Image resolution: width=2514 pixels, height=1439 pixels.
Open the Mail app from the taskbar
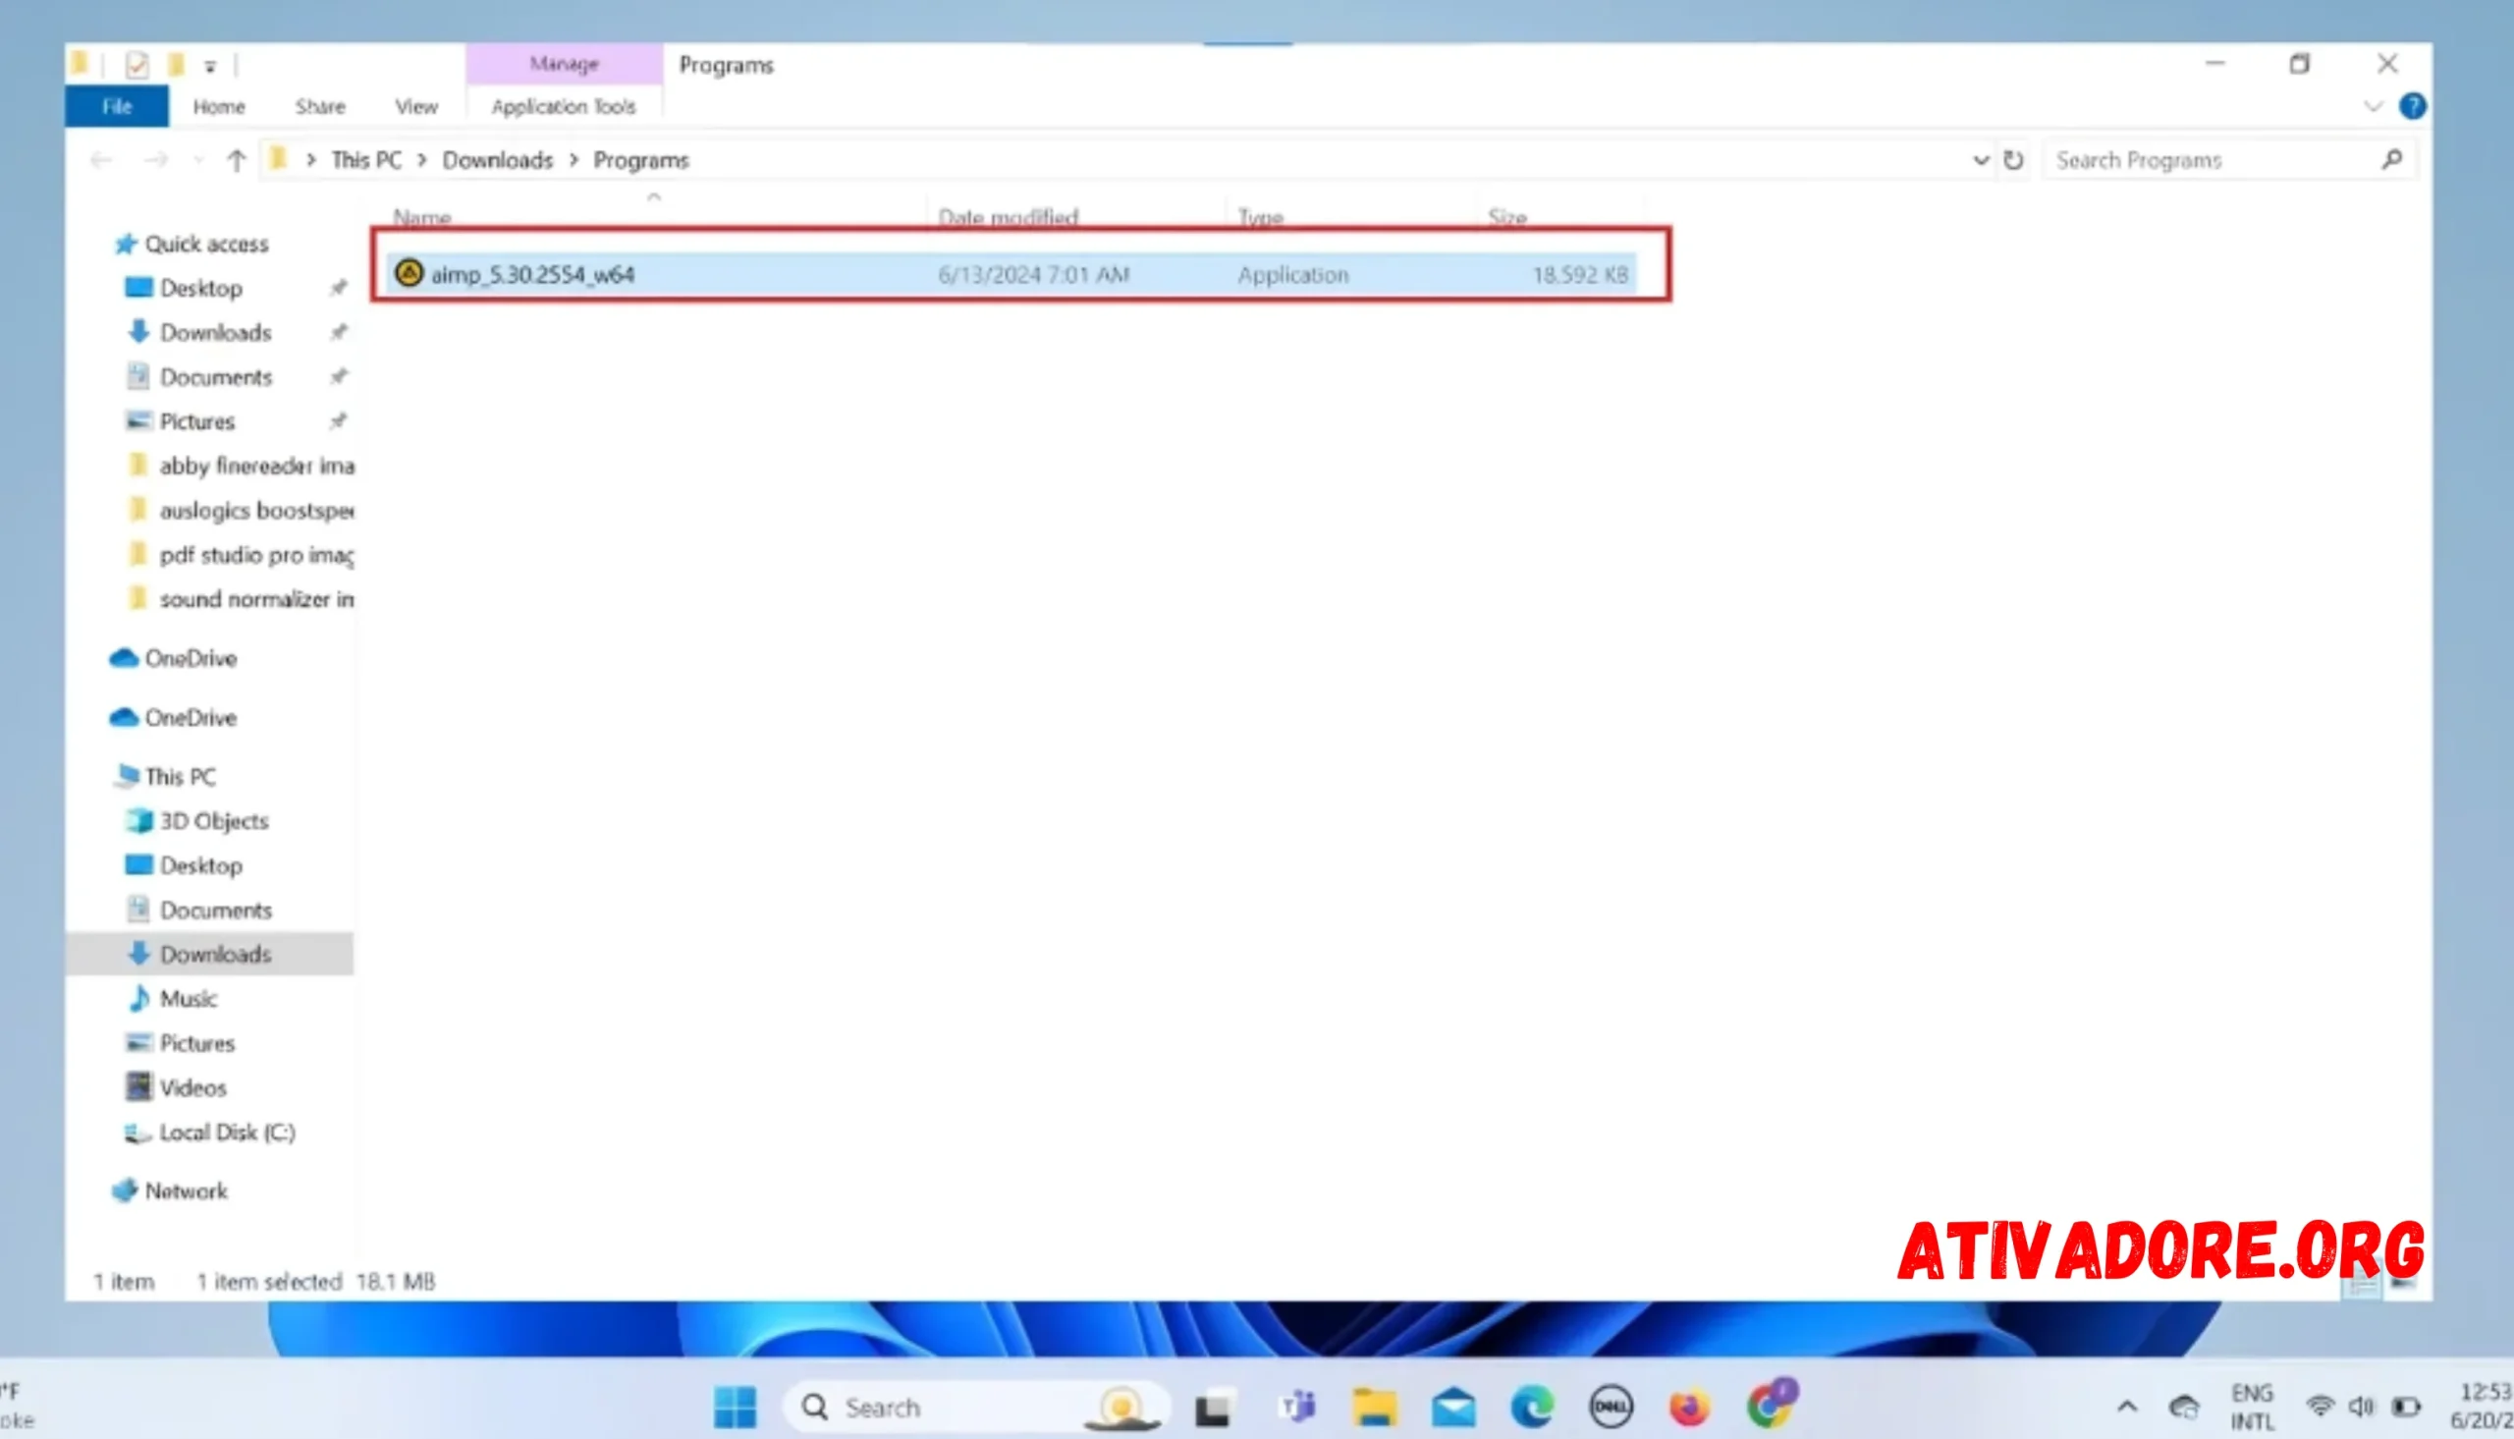tap(1454, 1407)
